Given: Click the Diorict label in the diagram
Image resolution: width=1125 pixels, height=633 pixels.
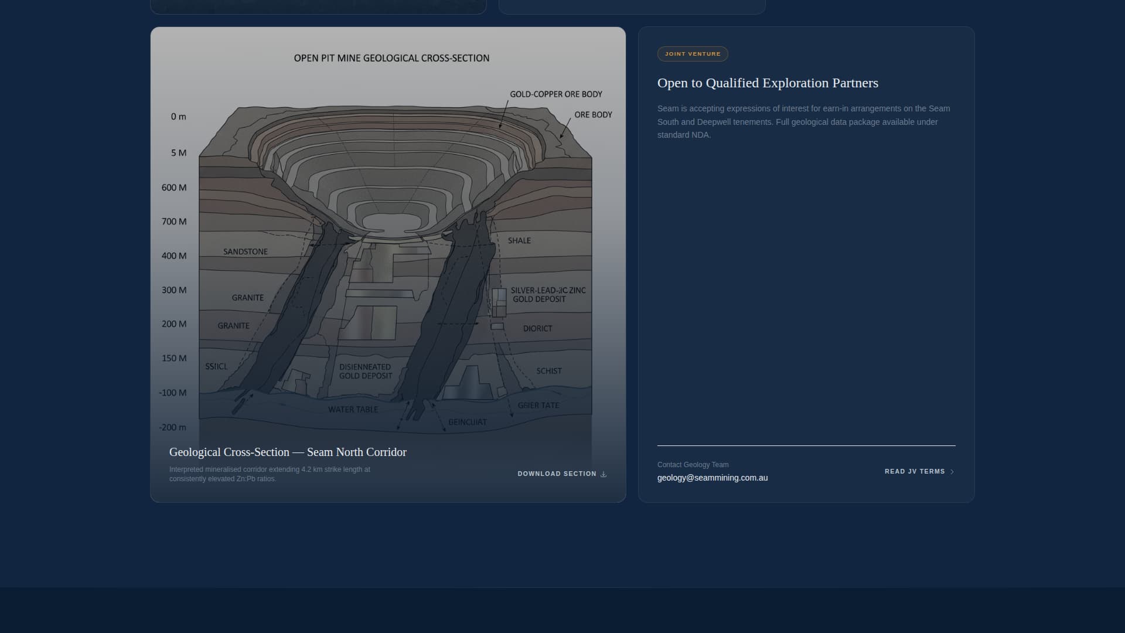Looking at the screenshot, I should click(537, 329).
